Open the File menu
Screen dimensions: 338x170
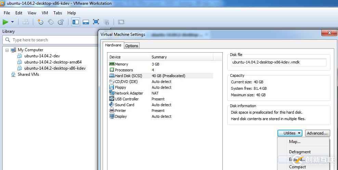pyautogui.click(x=7, y=13)
